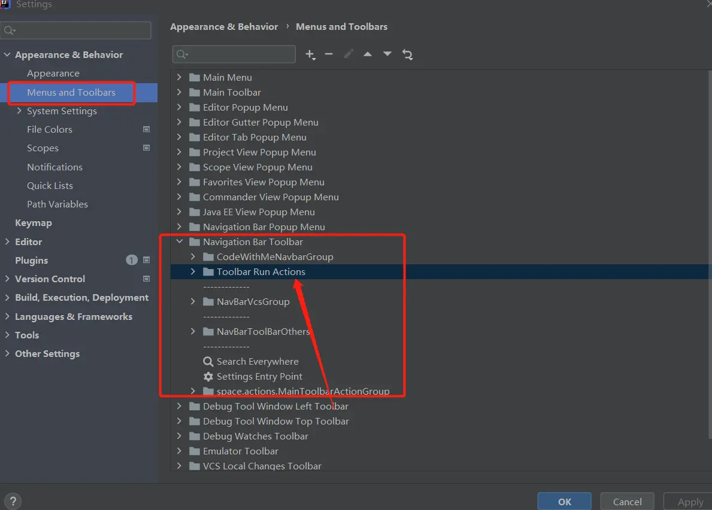Expand the Main Menu tree node

click(179, 77)
